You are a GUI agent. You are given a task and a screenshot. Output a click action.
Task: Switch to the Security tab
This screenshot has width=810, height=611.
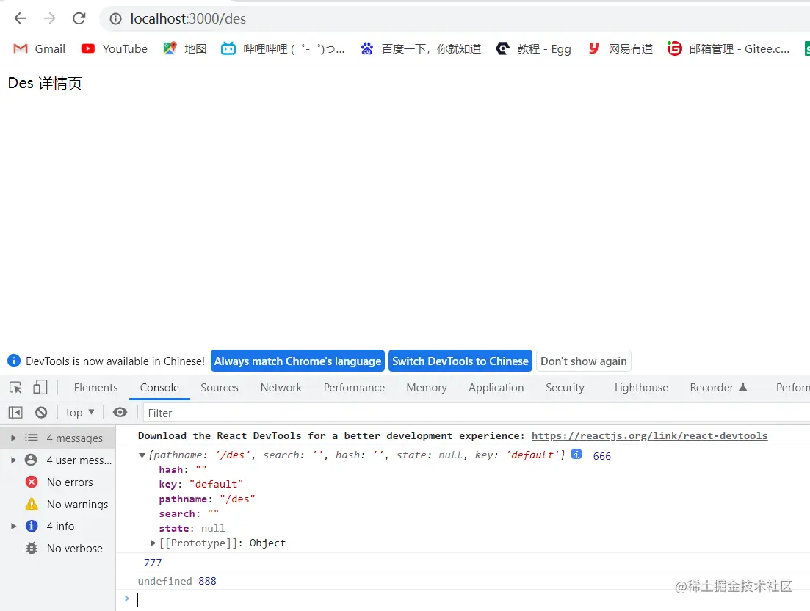565,387
